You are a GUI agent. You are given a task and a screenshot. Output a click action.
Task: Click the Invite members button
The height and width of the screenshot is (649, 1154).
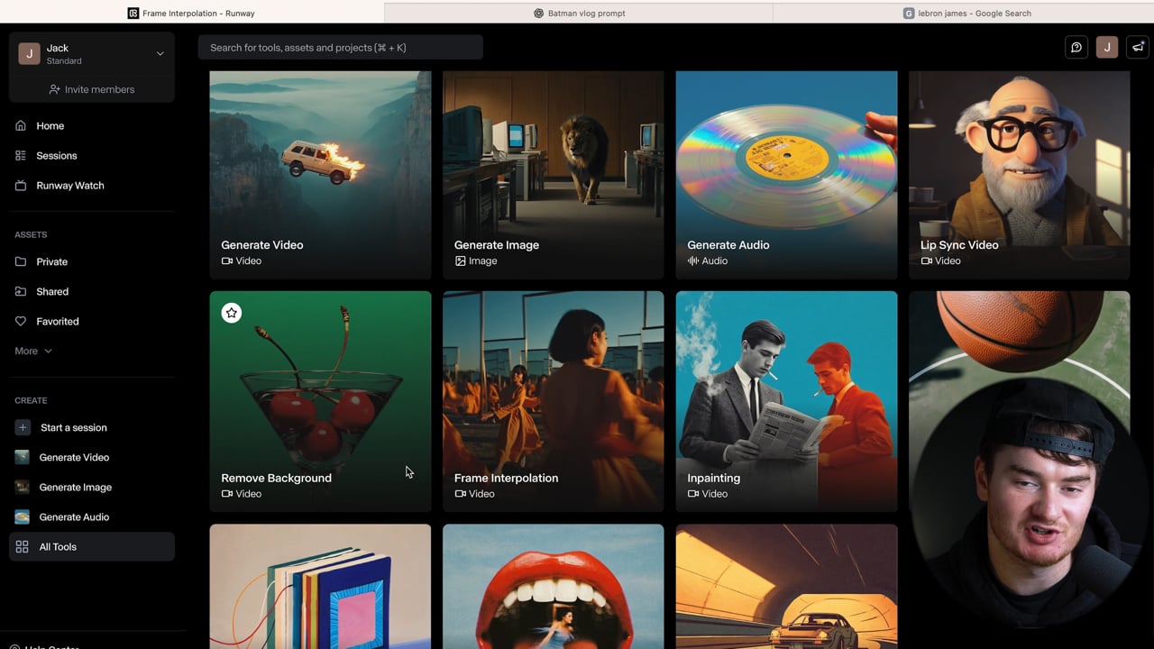pos(92,89)
